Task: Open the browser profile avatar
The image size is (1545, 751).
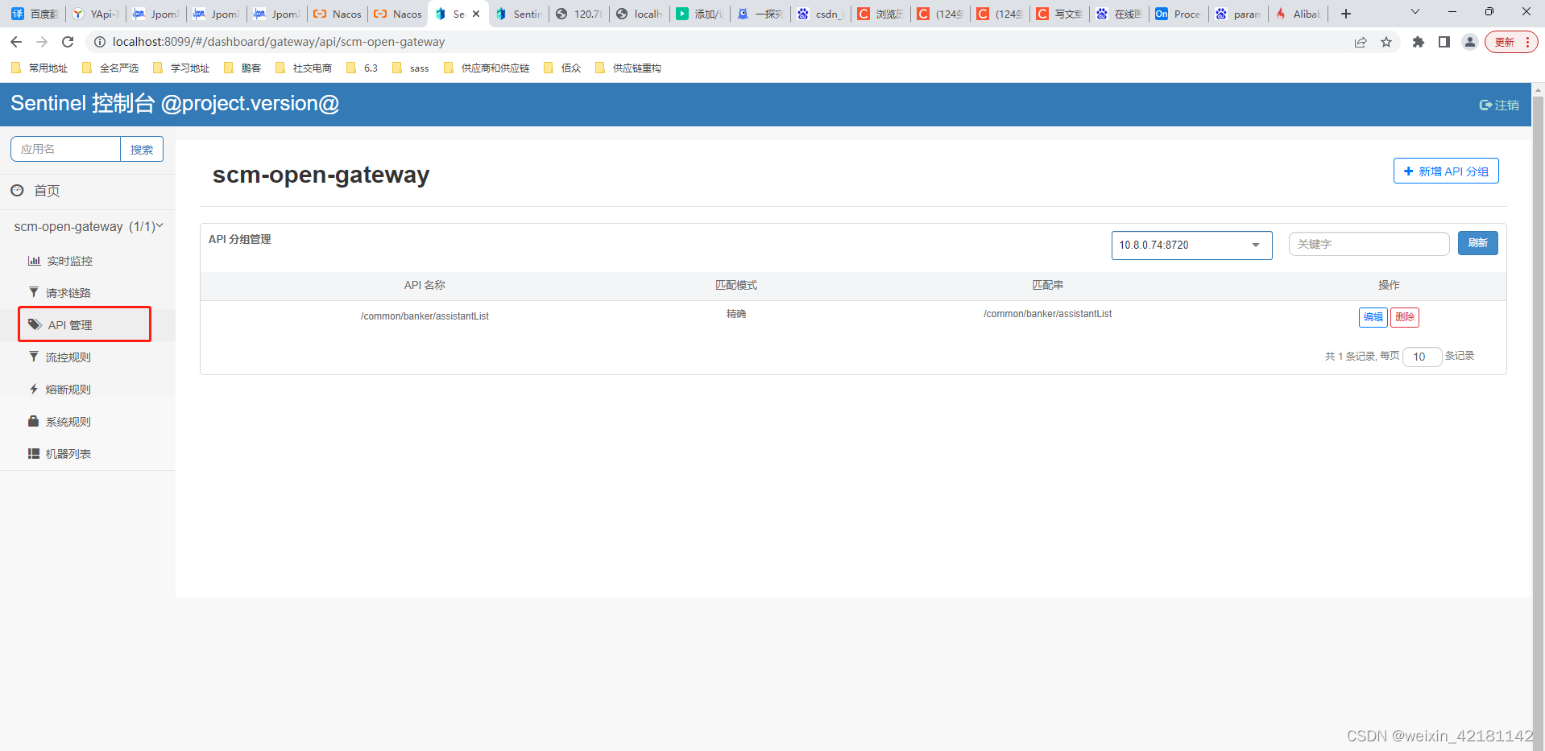Action: pyautogui.click(x=1470, y=42)
